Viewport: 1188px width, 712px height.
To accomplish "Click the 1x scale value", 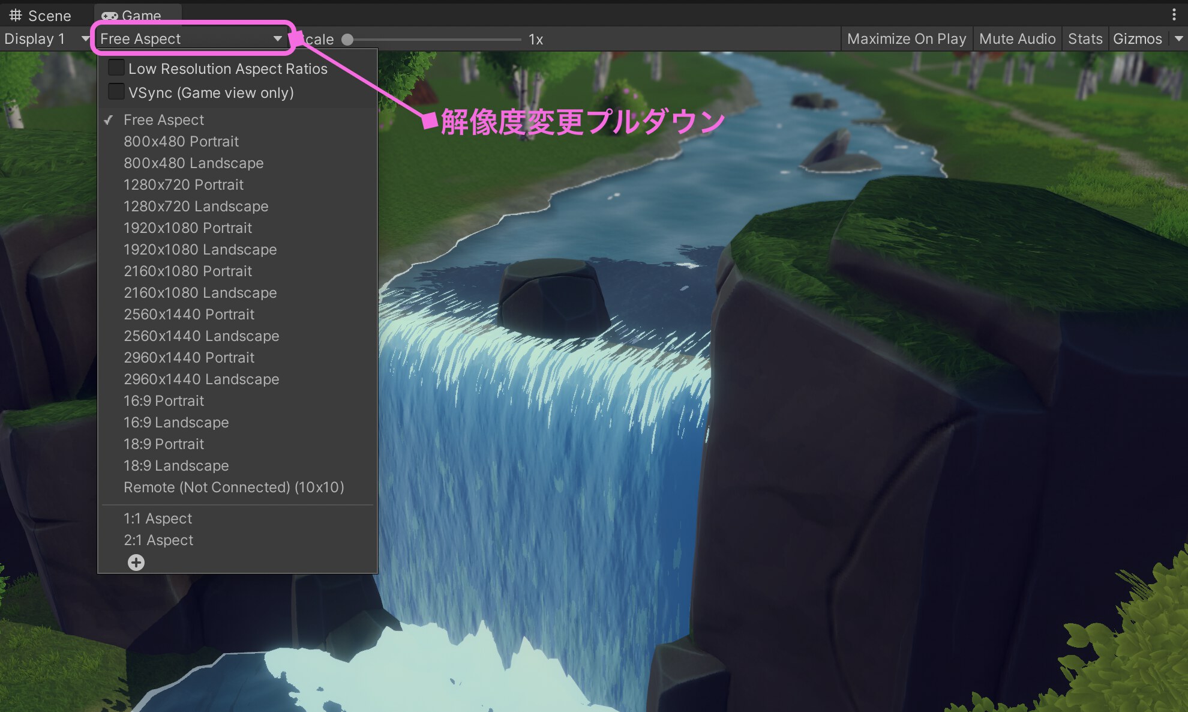I will coord(536,40).
